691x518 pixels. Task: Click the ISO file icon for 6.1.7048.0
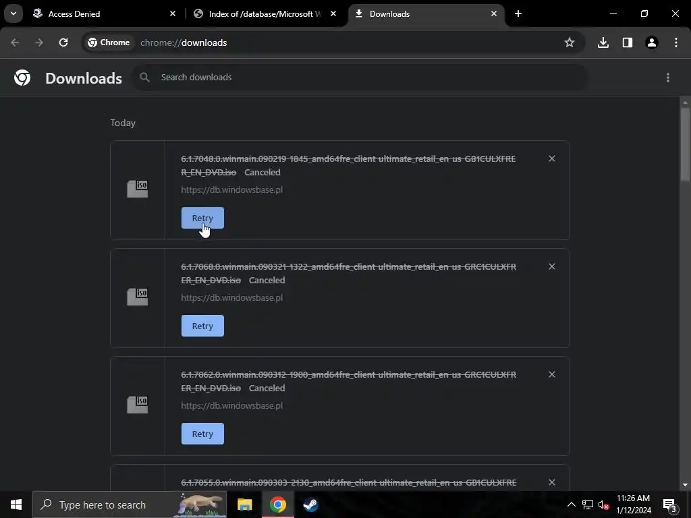tap(138, 189)
